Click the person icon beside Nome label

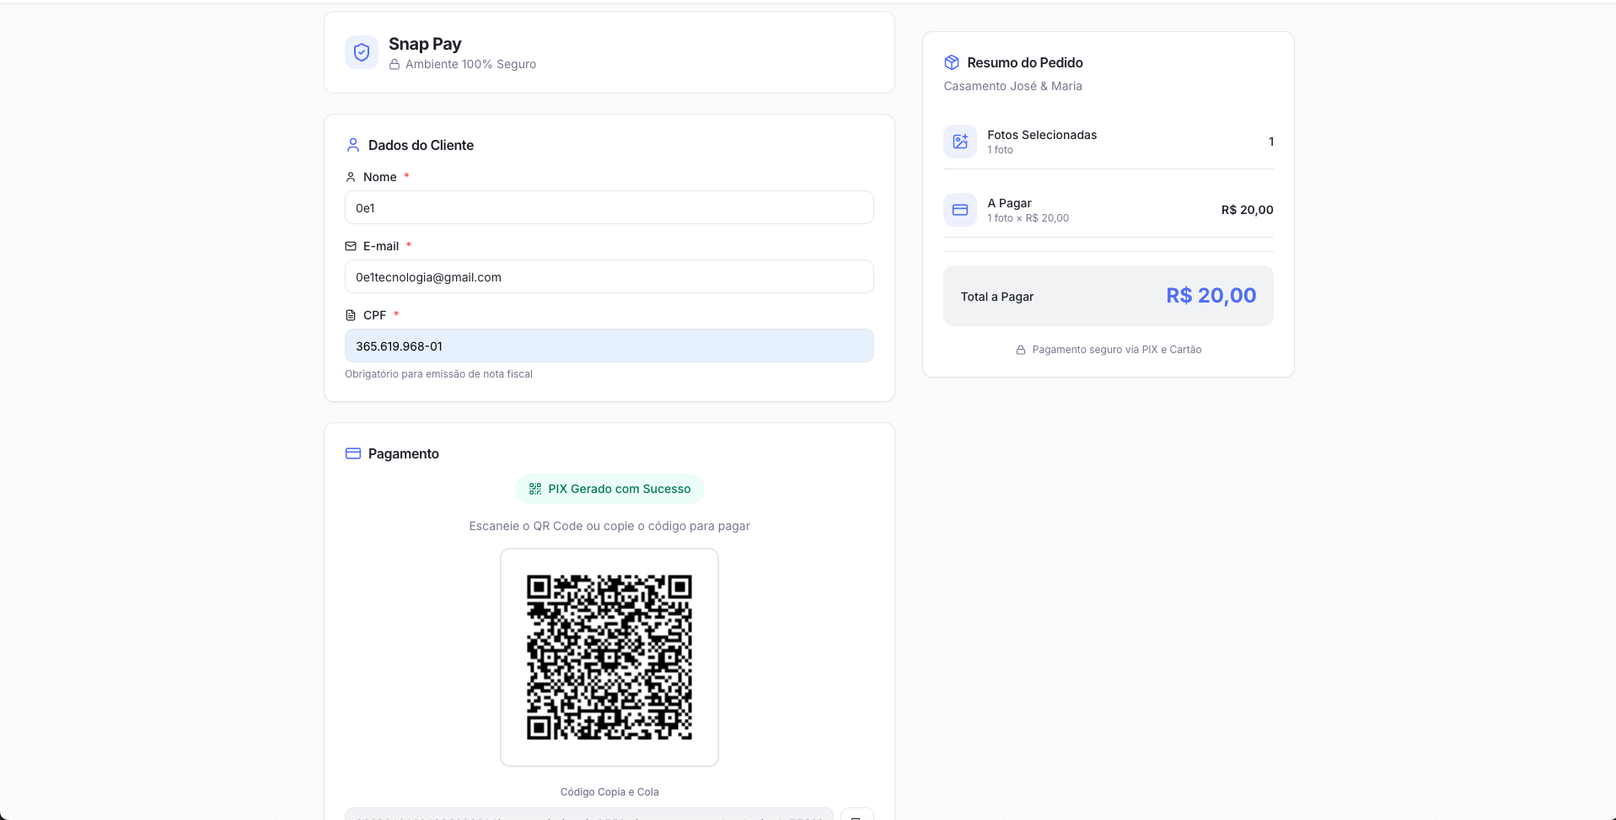point(351,177)
